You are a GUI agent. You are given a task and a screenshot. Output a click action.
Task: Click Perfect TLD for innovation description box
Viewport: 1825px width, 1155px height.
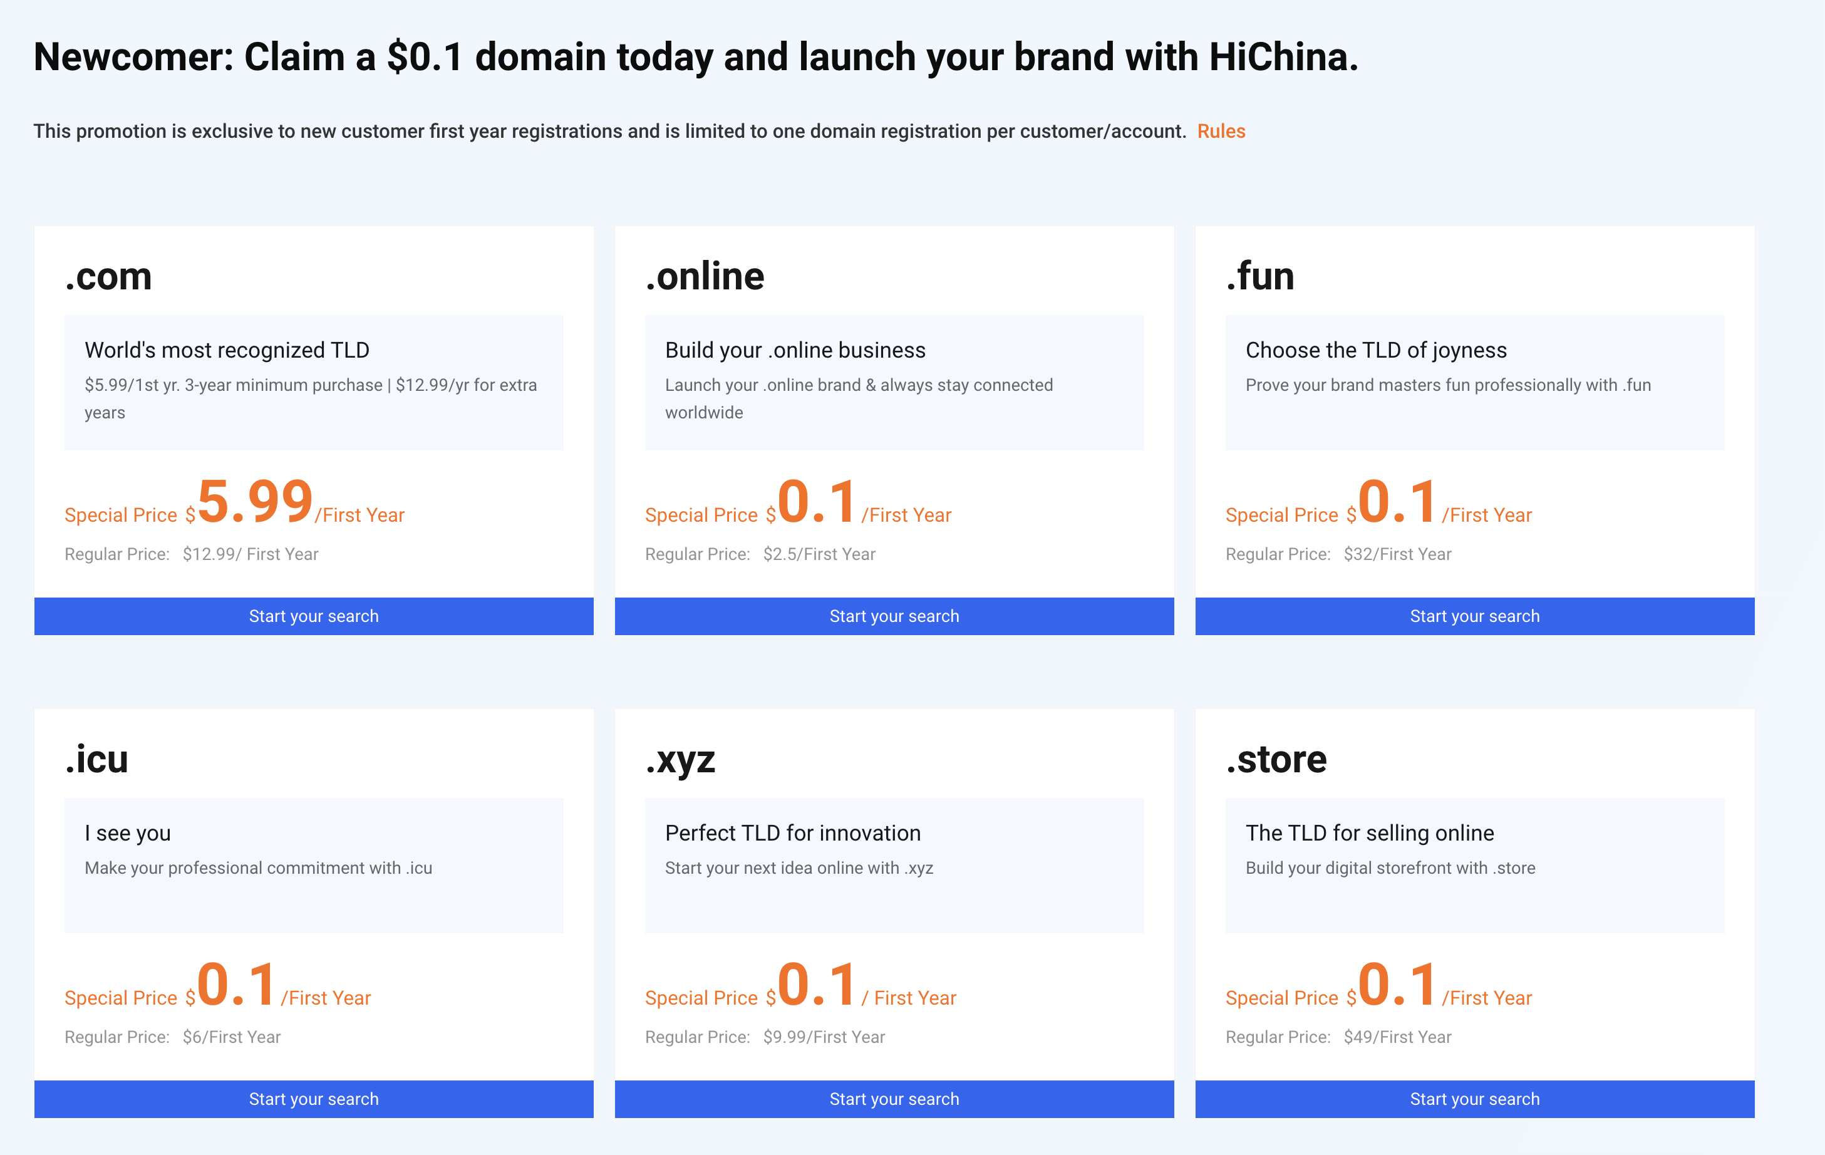point(894,866)
